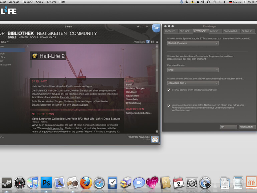Expand the SPIELE filter dropdown arrow
The height and width of the screenshot is (193, 257).
click(8, 42)
